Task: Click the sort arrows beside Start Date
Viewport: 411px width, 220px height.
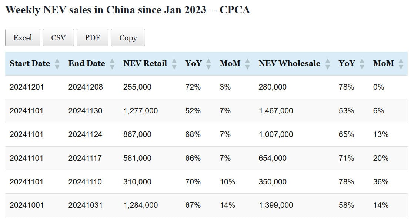Action: coord(57,64)
